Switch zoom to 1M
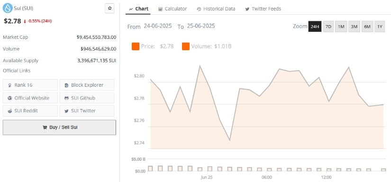Screen dimensions: 391x182 [341, 27]
